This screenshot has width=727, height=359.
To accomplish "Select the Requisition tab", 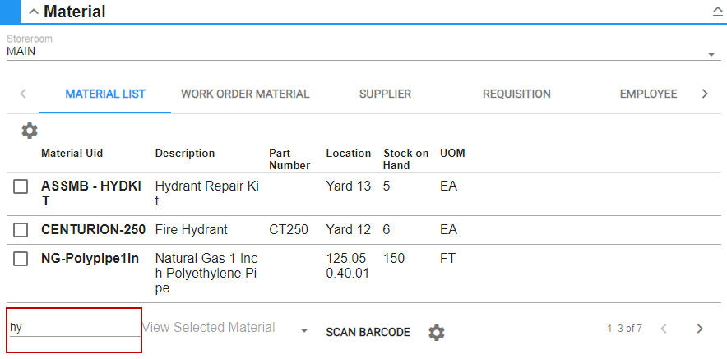I will pos(516,94).
